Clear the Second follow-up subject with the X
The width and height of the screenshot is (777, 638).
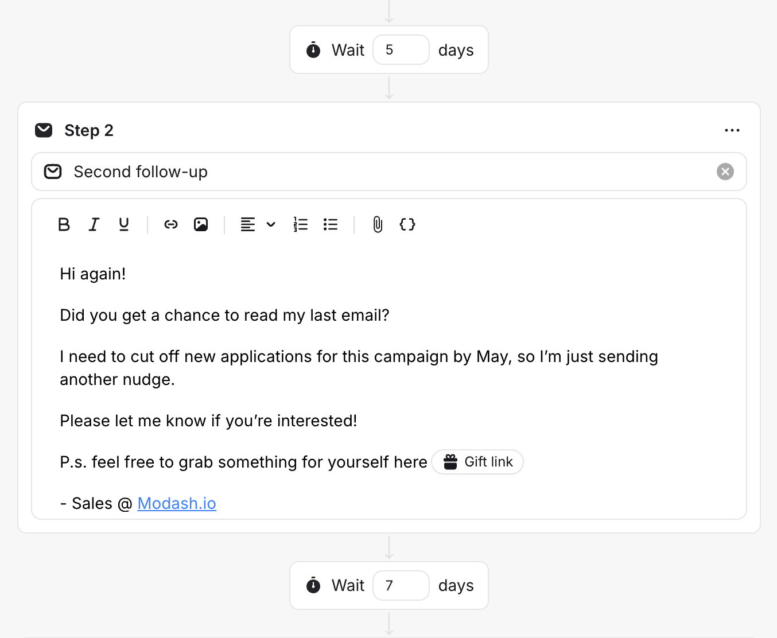(725, 172)
